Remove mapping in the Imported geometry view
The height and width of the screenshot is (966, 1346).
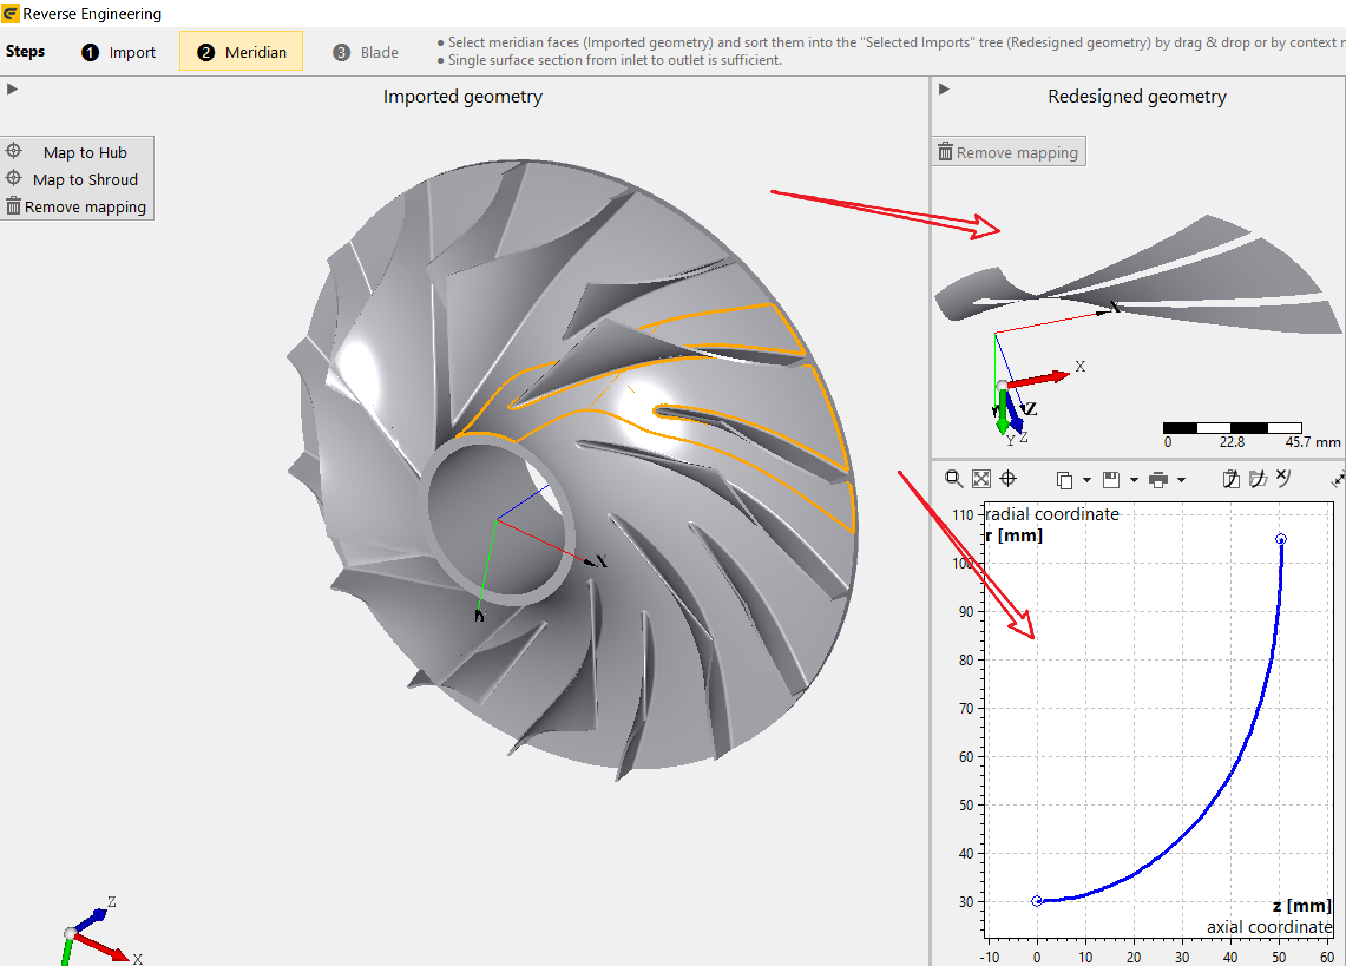click(x=77, y=206)
